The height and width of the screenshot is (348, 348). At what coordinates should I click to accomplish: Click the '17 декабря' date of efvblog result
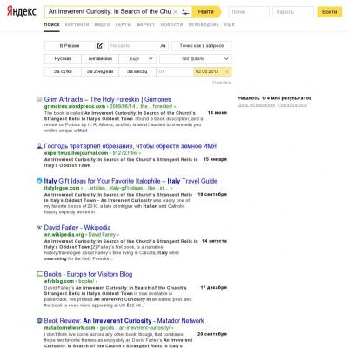coord(214,288)
